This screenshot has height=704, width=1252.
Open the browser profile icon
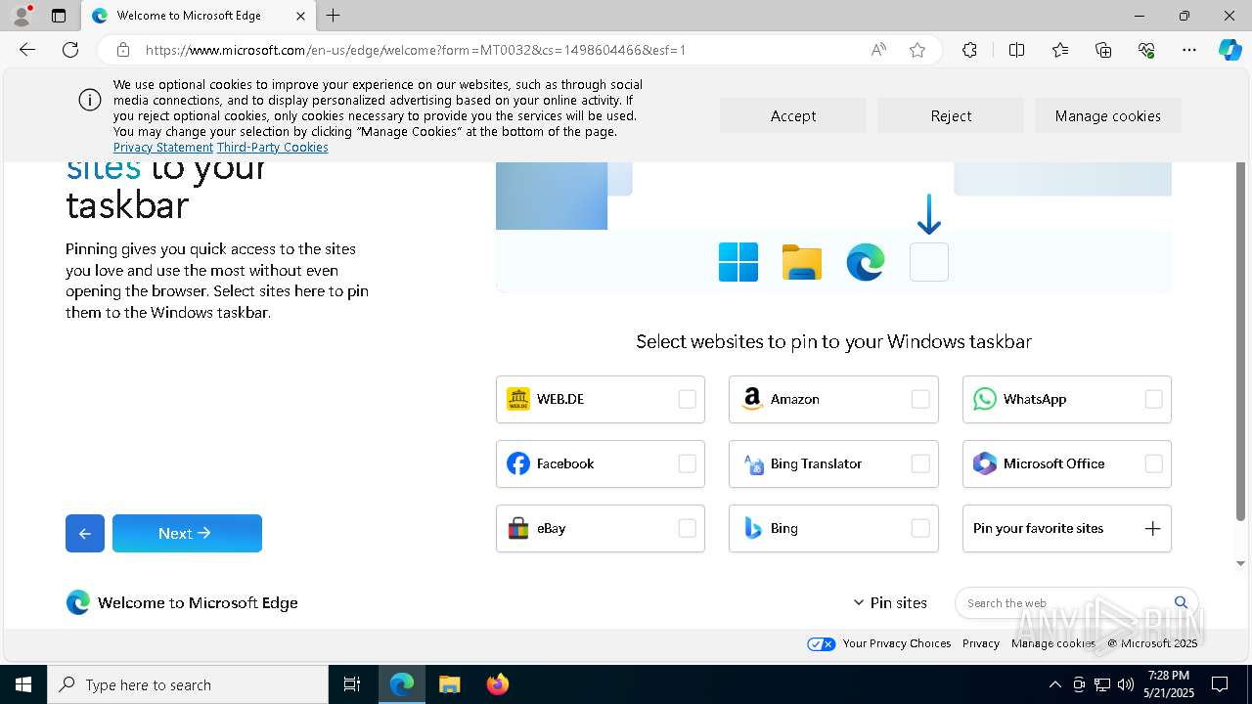coord(22,16)
